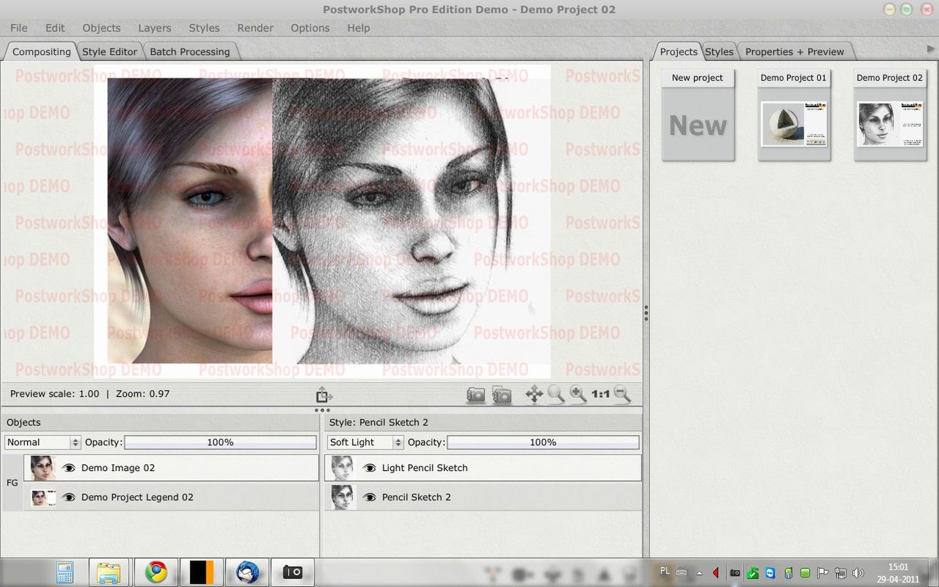The image size is (939, 587).
Task: Select the Demo Image 02 object thumbnail
Action: pyautogui.click(x=43, y=467)
